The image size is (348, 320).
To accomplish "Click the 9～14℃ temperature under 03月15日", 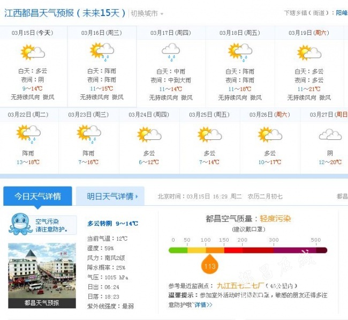I will 33,88.
